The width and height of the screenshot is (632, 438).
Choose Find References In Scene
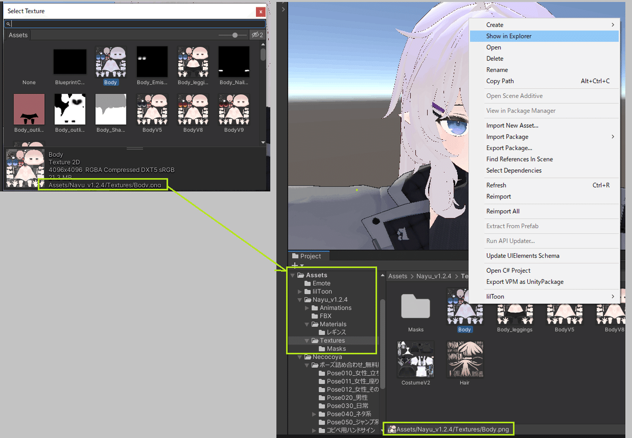(x=544, y=159)
